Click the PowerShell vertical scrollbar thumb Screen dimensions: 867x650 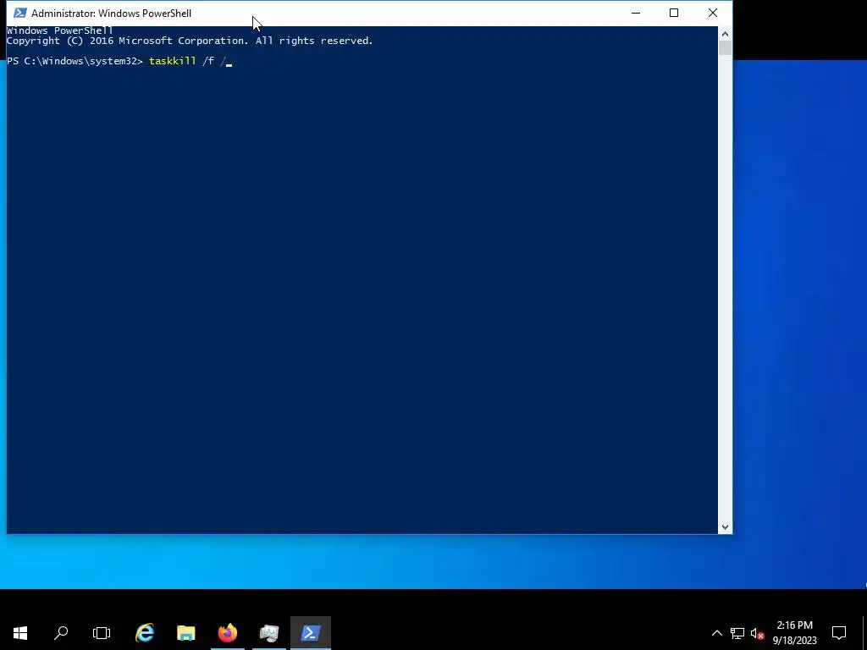725,48
